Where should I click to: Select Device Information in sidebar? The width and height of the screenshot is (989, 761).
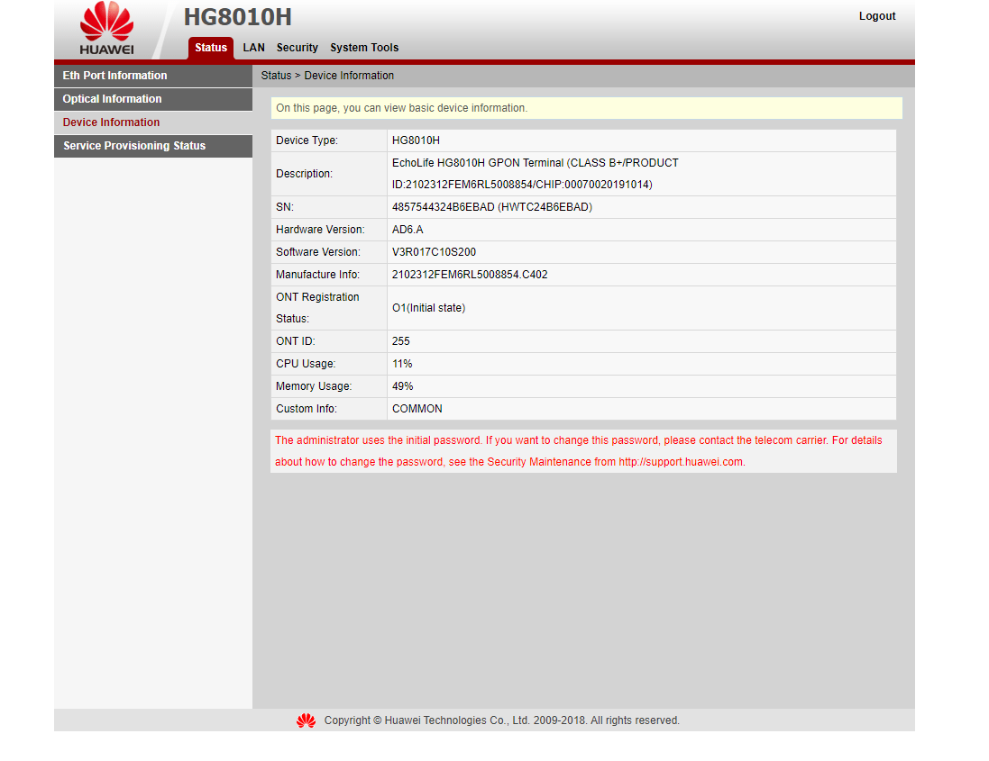(153, 122)
